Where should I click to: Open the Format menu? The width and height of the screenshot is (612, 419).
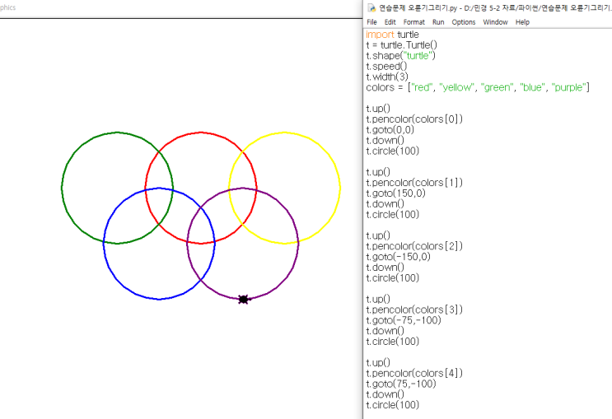tap(413, 22)
